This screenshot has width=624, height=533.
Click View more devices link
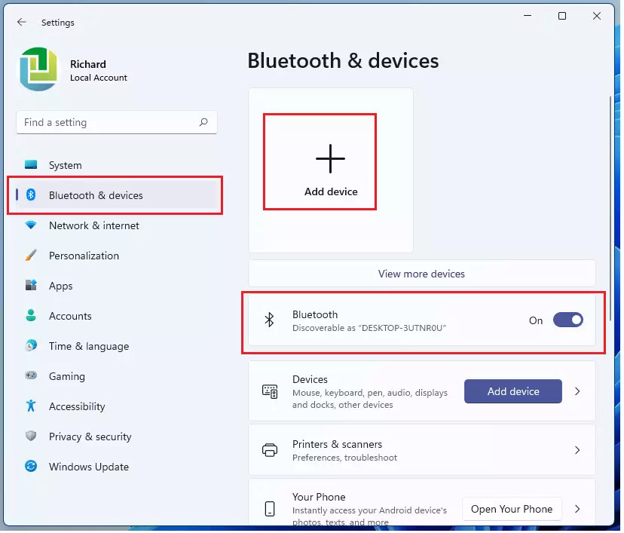tap(423, 274)
